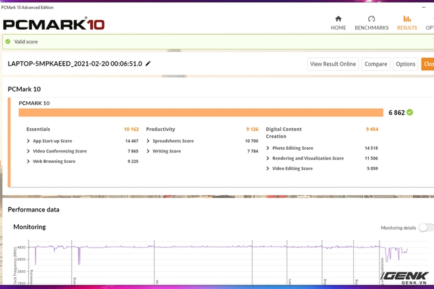Click the pencil icon to rename result
This screenshot has width=434, height=289.
[148, 64]
